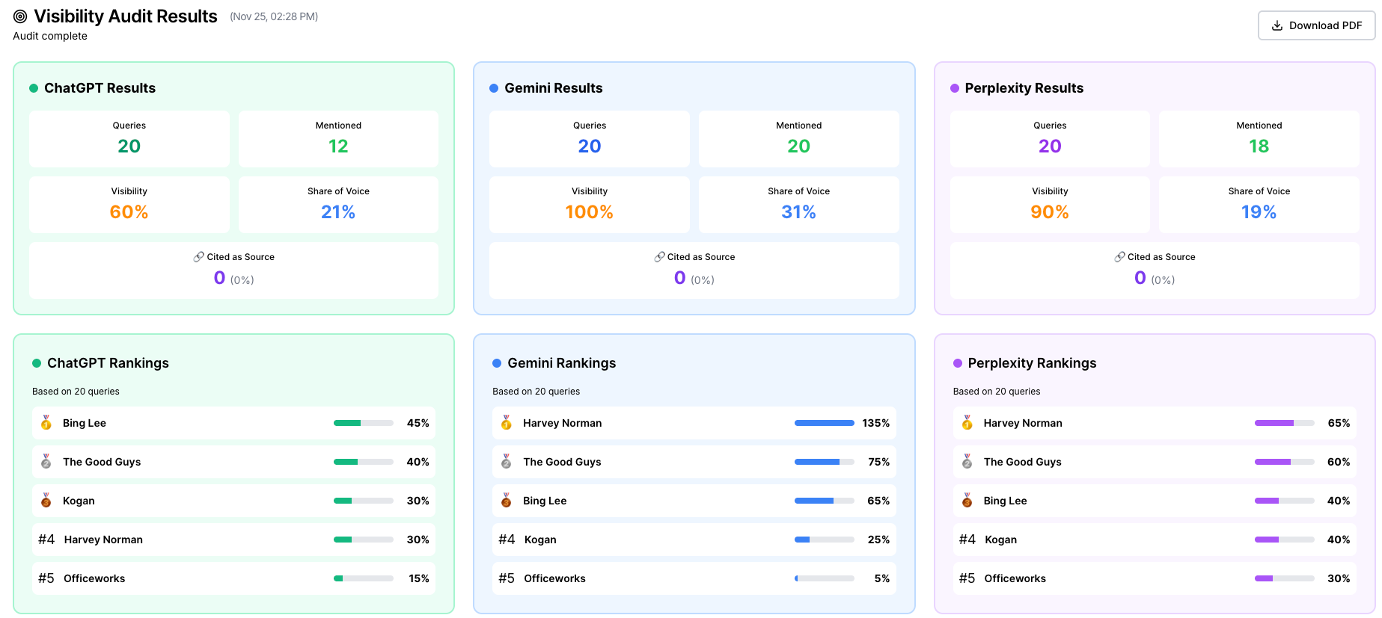
Task: Click the silver medal icon for The Good Guys in Perplexity Rankings
Action: (x=967, y=462)
